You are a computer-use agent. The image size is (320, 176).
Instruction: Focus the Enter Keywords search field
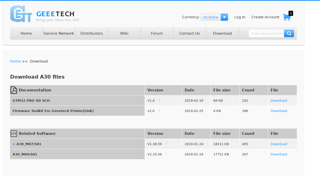coord(267,33)
